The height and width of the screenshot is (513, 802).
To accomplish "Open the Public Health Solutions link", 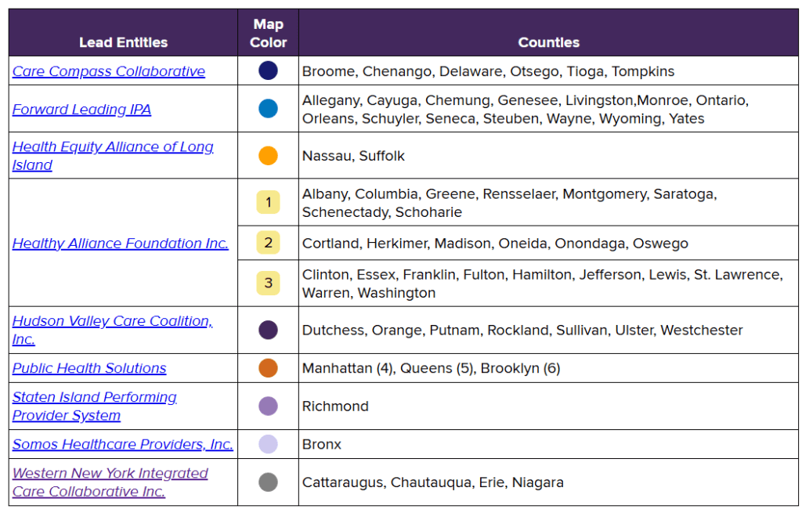I will [x=89, y=368].
